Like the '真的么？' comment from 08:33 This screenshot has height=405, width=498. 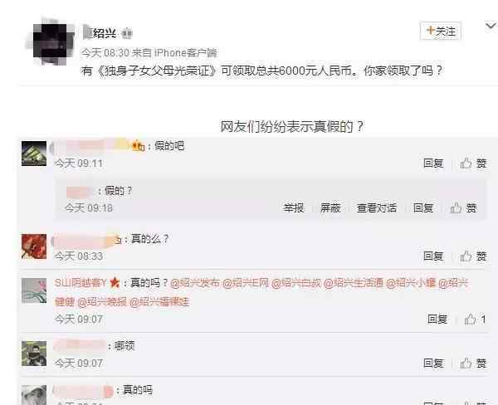tap(474, 256)
